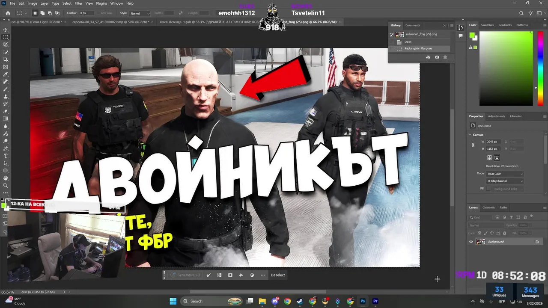Open the Filter menu
The height and width of the screenshot is (308, 548).
[78, 3]
